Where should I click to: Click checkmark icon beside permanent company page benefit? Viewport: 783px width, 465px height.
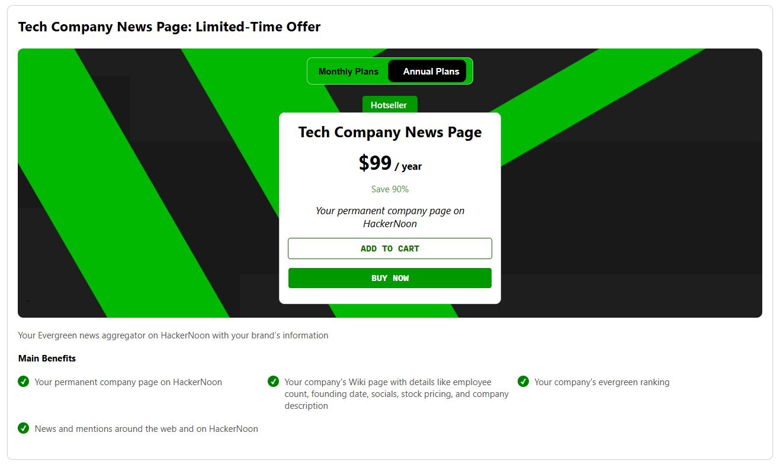24,381
